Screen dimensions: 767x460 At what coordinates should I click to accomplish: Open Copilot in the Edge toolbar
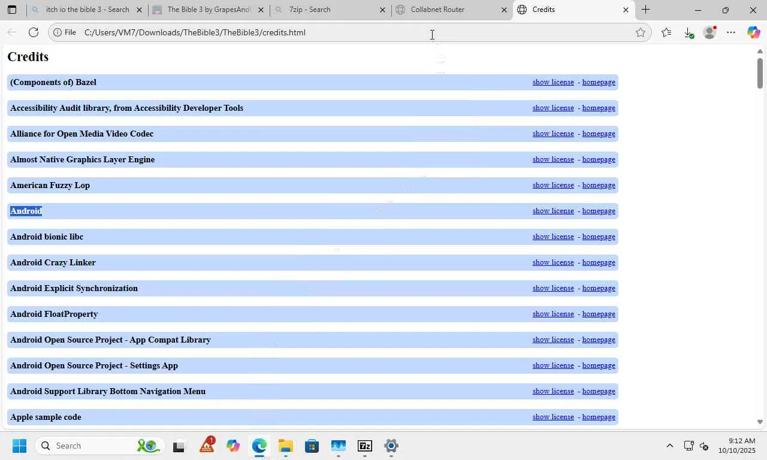(x=753, y=32)
